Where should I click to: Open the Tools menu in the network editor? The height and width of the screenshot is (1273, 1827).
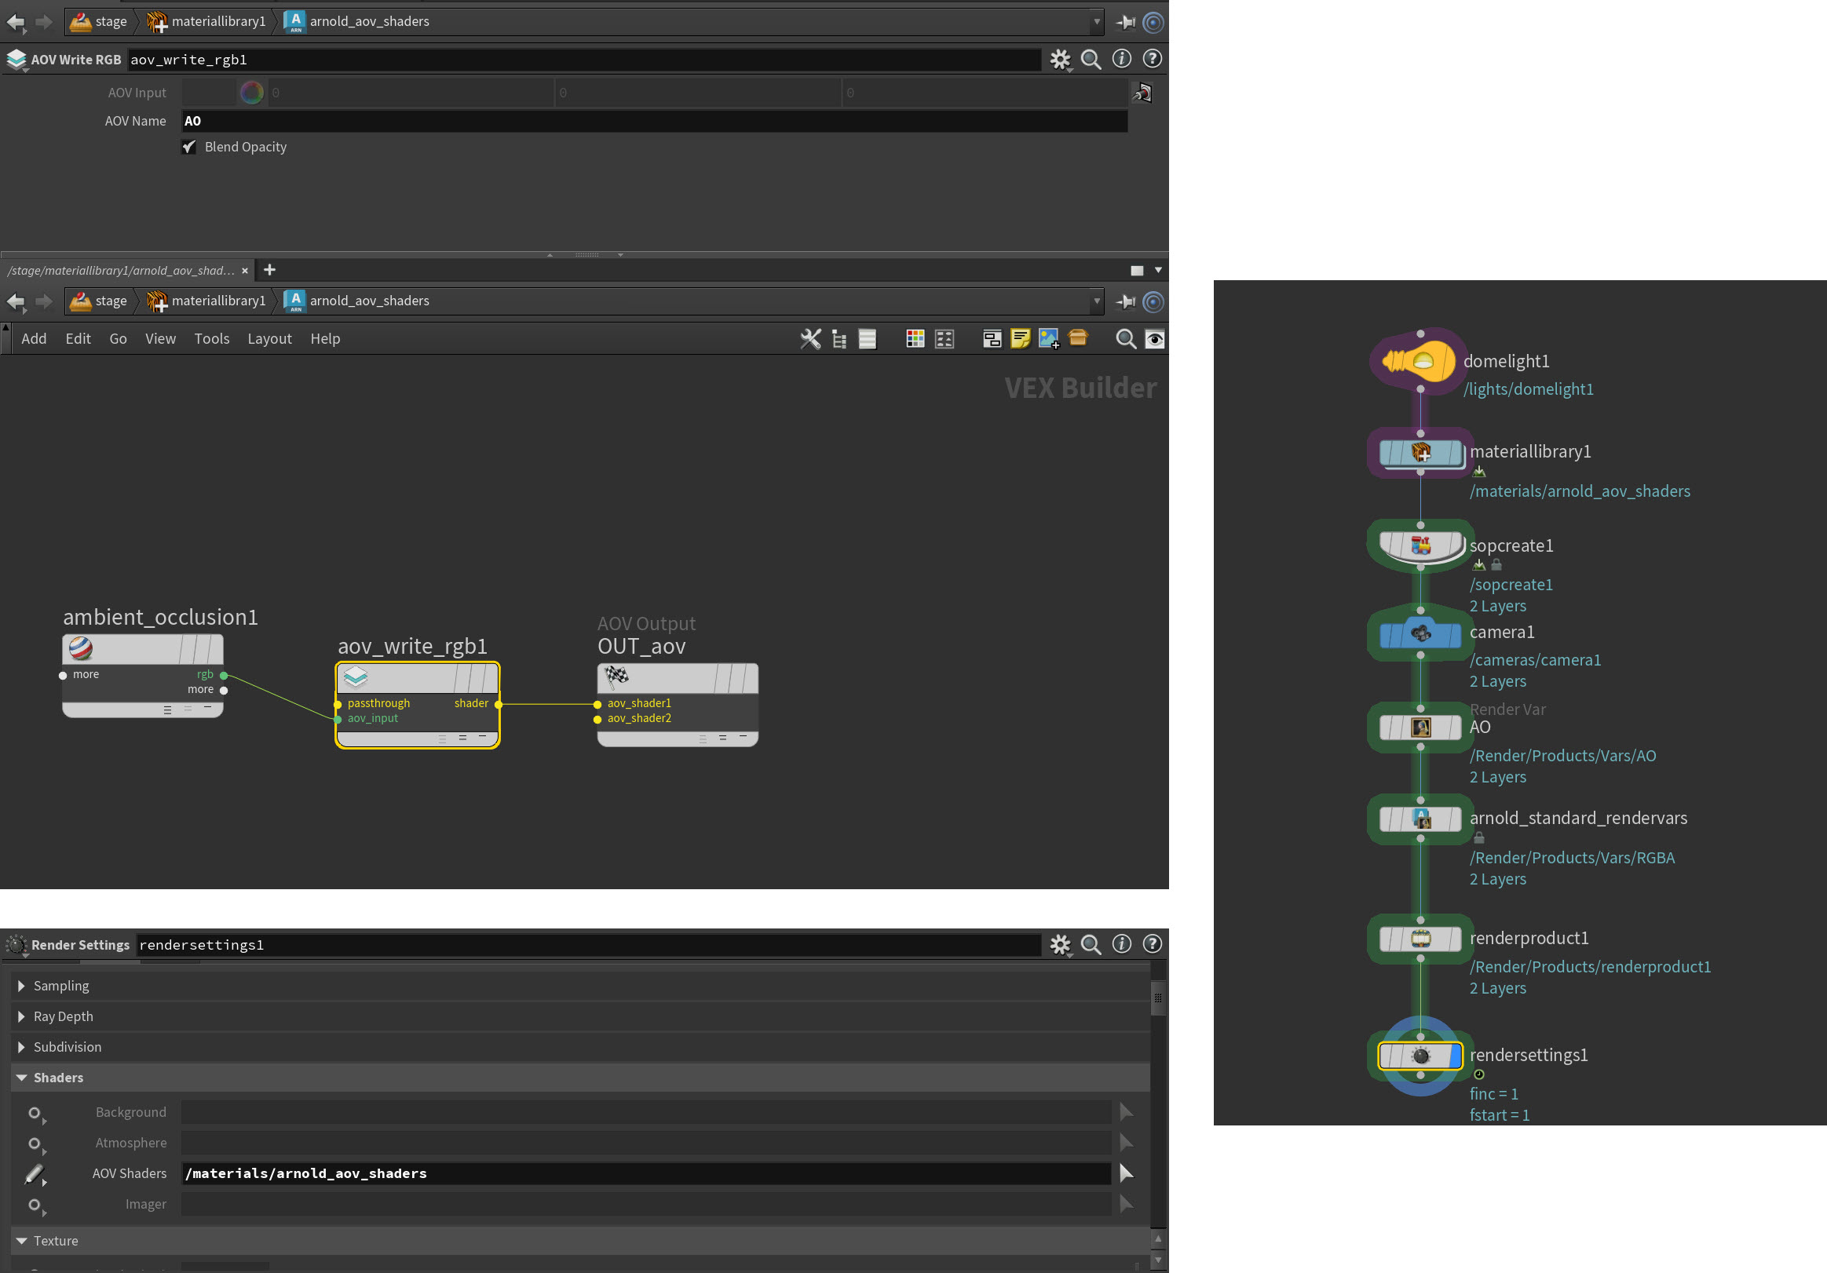[211, 338]
